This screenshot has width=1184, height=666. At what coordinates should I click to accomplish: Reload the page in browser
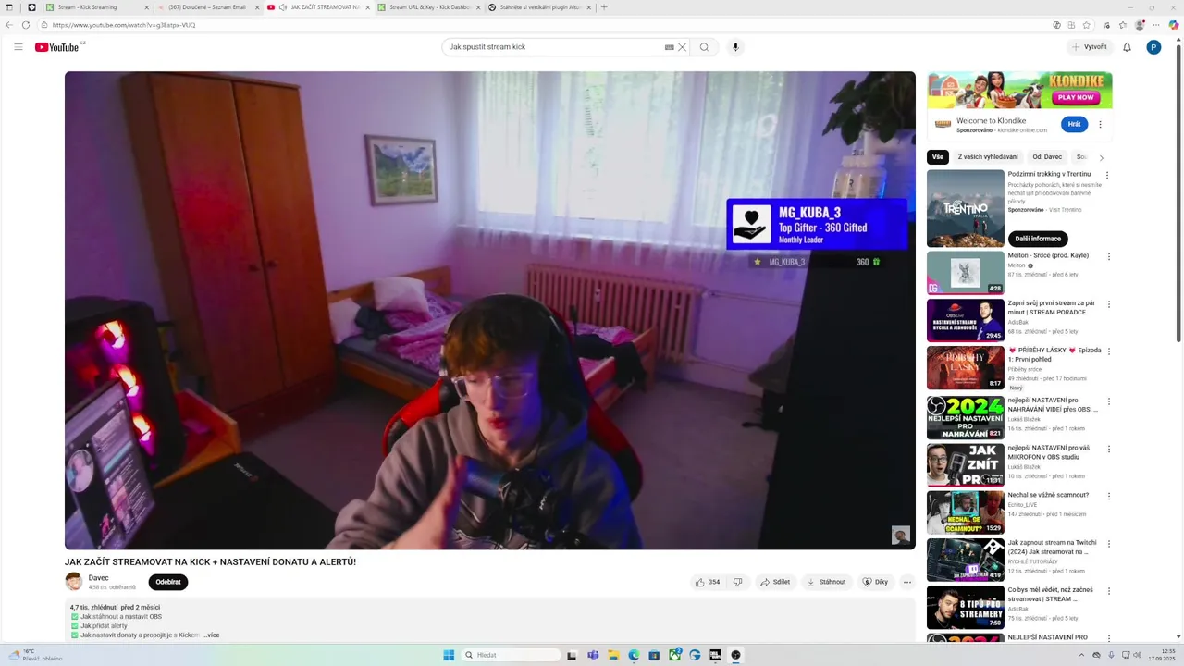click(x=26, y=25)
